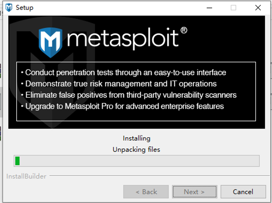Click the green filled part of the progress bar
Image resolution: width=272 pixels, height=203 pixels.
17,161
